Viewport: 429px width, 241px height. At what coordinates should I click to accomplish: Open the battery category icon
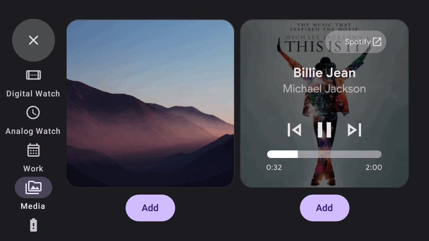point(34,225)
